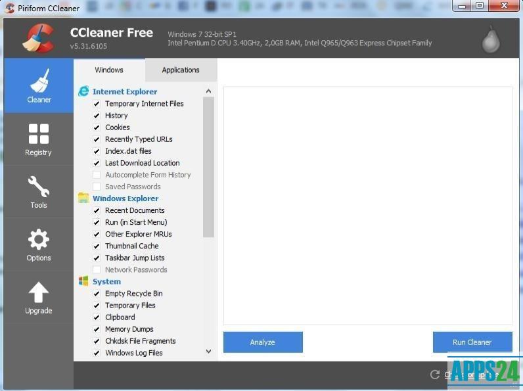
Task: Click the Analyze button
Action: coord(263,342)
